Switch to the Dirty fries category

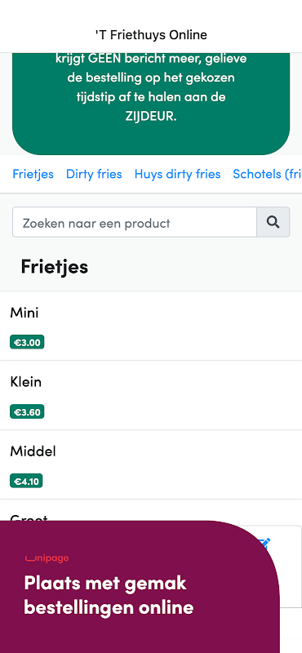(94, 174)
